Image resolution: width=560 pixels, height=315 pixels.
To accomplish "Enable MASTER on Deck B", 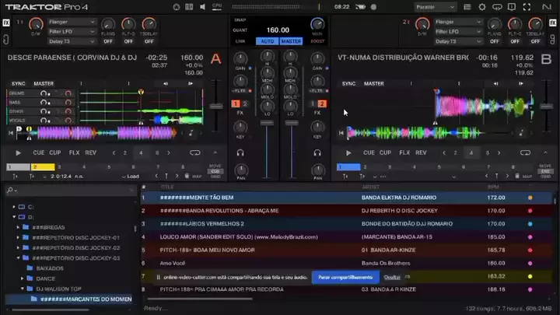I will pos(374,83).
